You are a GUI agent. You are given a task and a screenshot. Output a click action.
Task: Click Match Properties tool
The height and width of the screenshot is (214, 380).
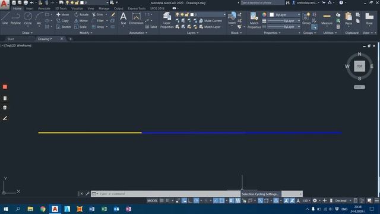[x=254, y=20]
